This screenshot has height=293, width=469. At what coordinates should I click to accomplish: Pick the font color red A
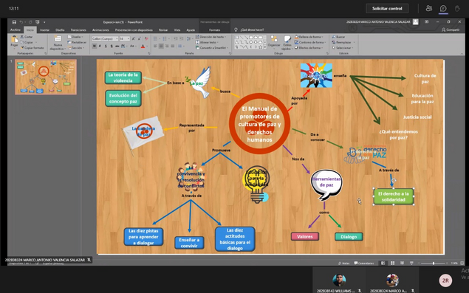(x=143, y=46)
